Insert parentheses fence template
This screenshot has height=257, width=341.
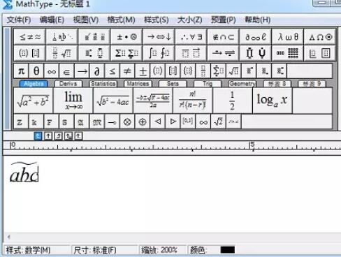pyautogui.click(x=158, y=71)
